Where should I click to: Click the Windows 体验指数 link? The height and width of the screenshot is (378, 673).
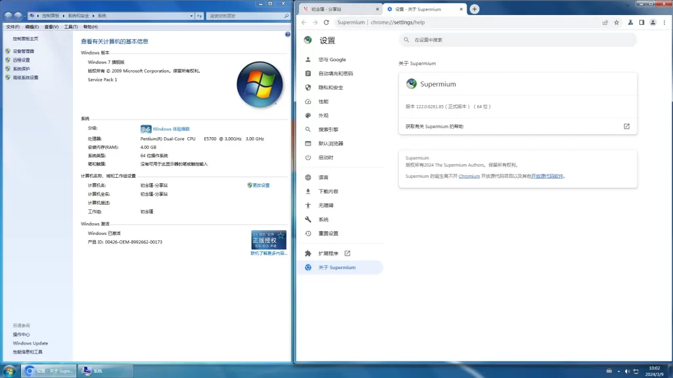171,129
